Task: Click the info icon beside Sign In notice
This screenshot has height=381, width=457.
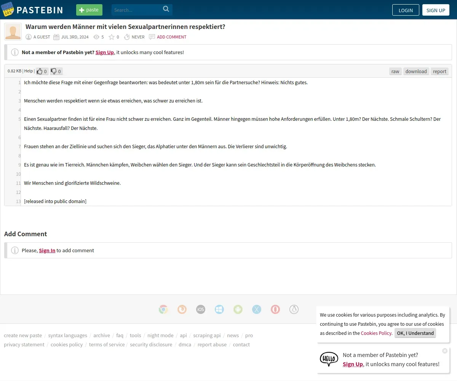Action: click(x=15, y=250)
